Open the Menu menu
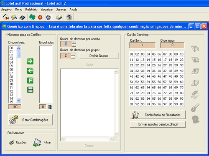Viewport: 209px width, 156px height. pos(18,10)
